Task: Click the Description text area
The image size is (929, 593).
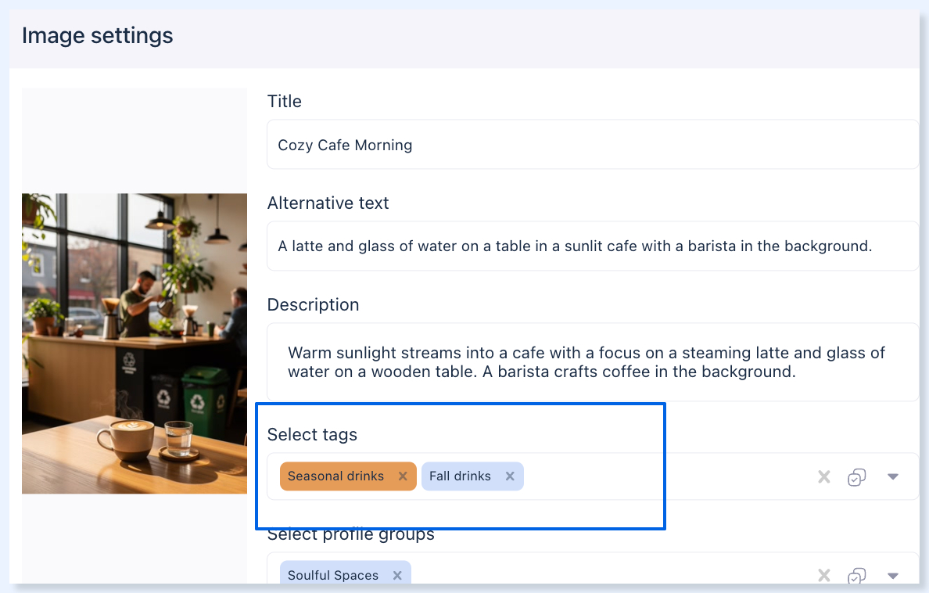Action: point(593,361)
